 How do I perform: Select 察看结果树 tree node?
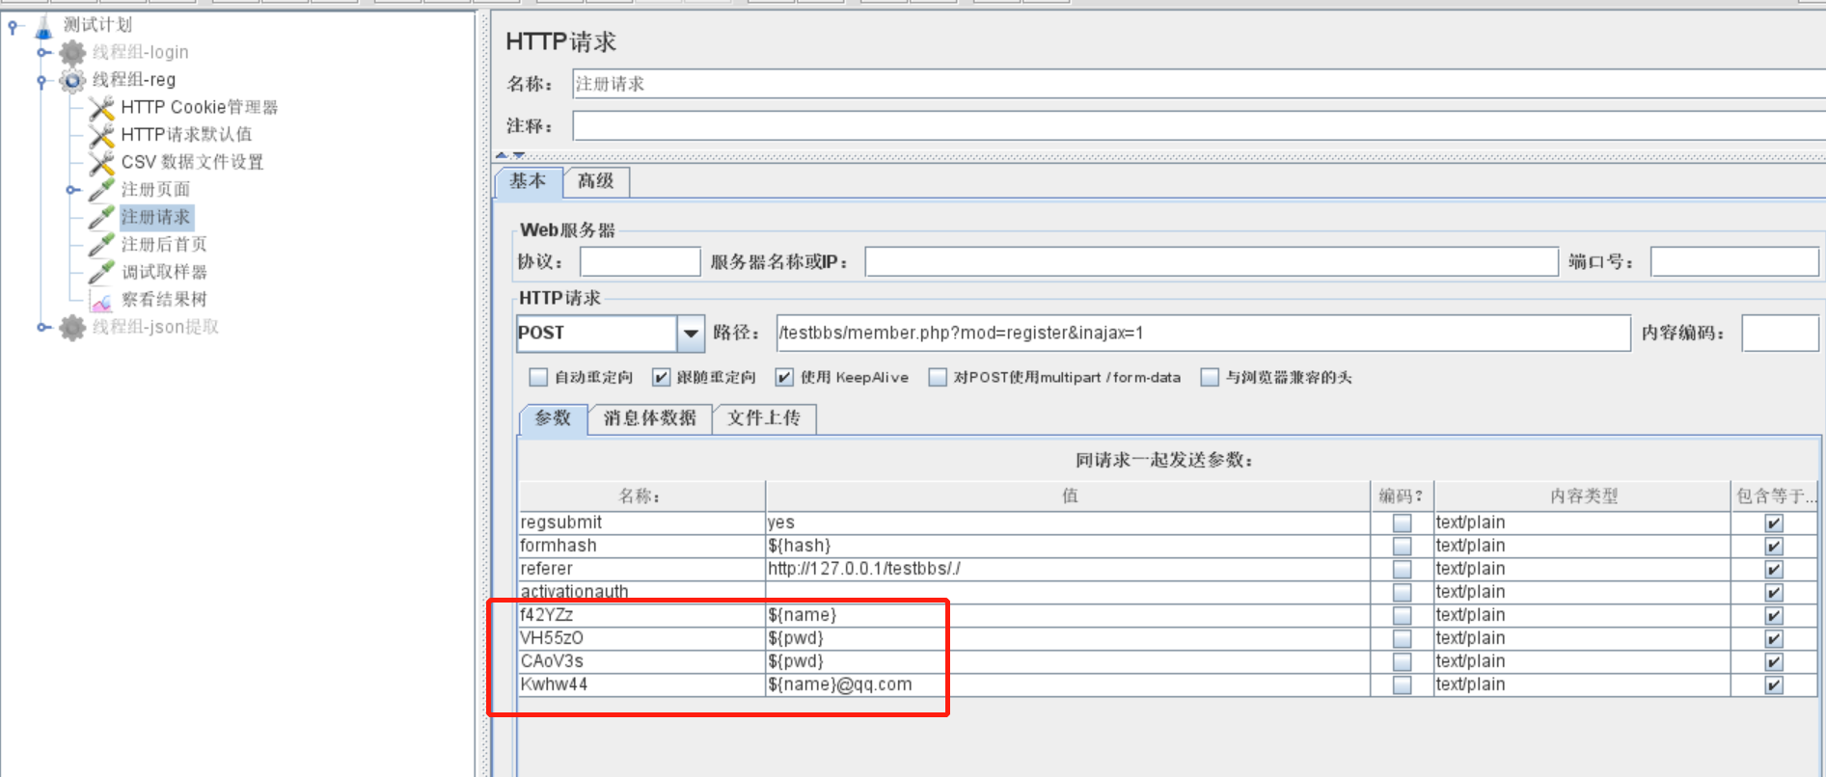164,299
